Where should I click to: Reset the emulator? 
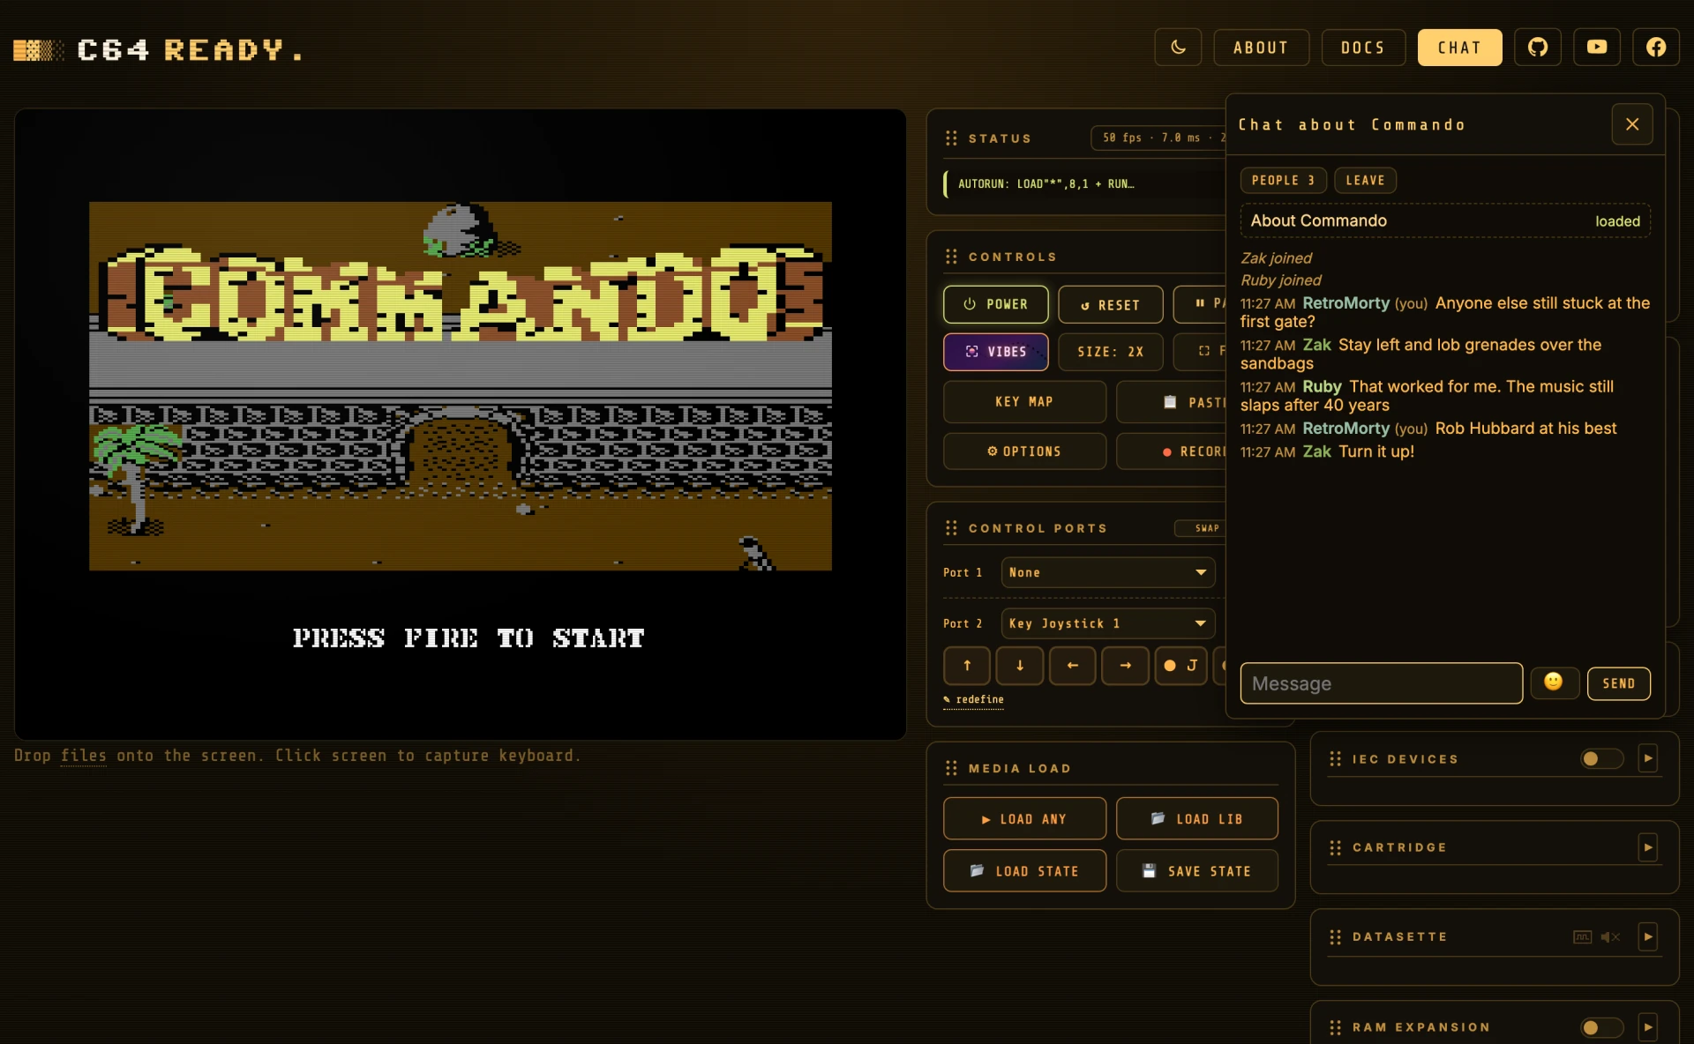tap(1110, 304)
